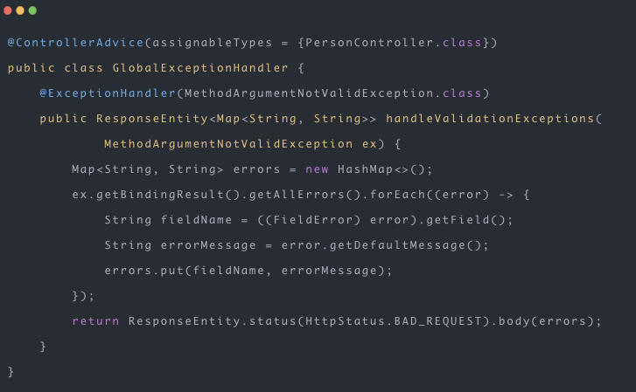Viewport: 636px width, 392px height.
Task: Click the public class keyword line
Action: click(52, 68)
